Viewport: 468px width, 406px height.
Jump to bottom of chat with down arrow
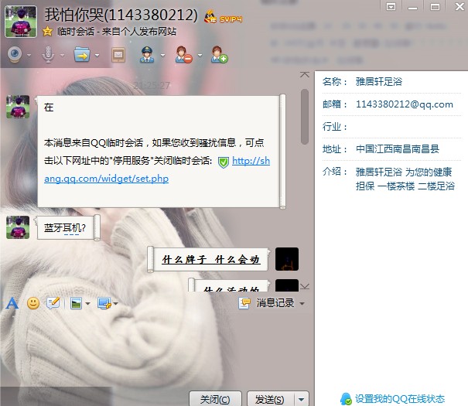pyautogui.click(x=305, y=287)
